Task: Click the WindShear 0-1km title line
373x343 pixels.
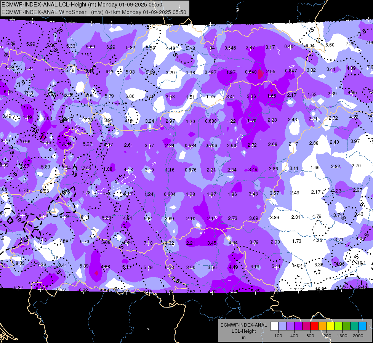Action: [x=94, y=12]
